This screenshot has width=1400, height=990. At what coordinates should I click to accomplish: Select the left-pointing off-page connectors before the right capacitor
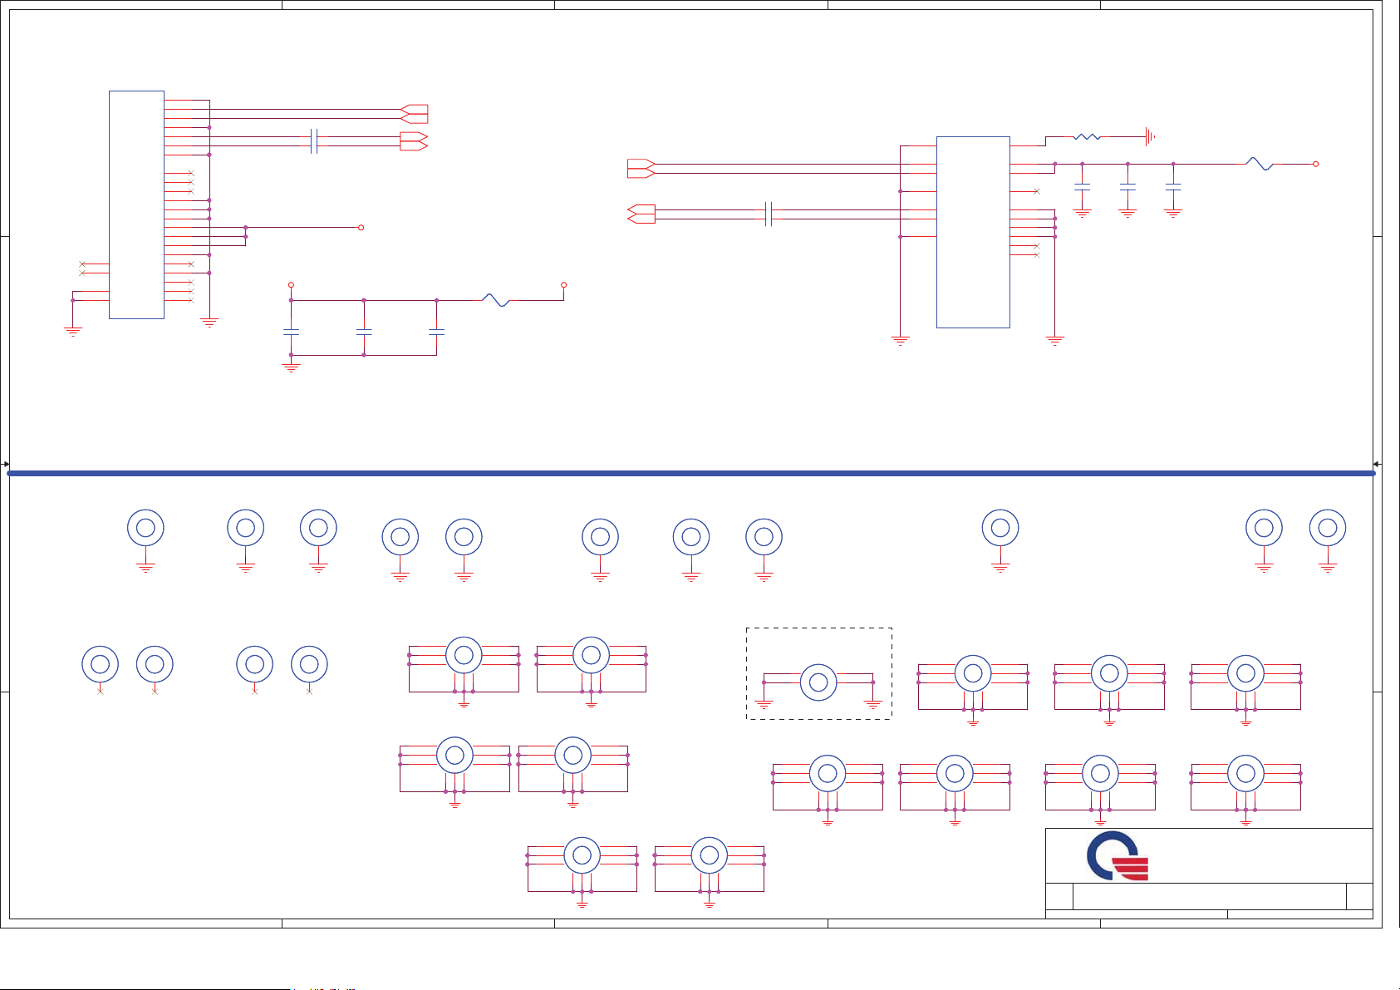pyautogui.click(x=641, y=214)
